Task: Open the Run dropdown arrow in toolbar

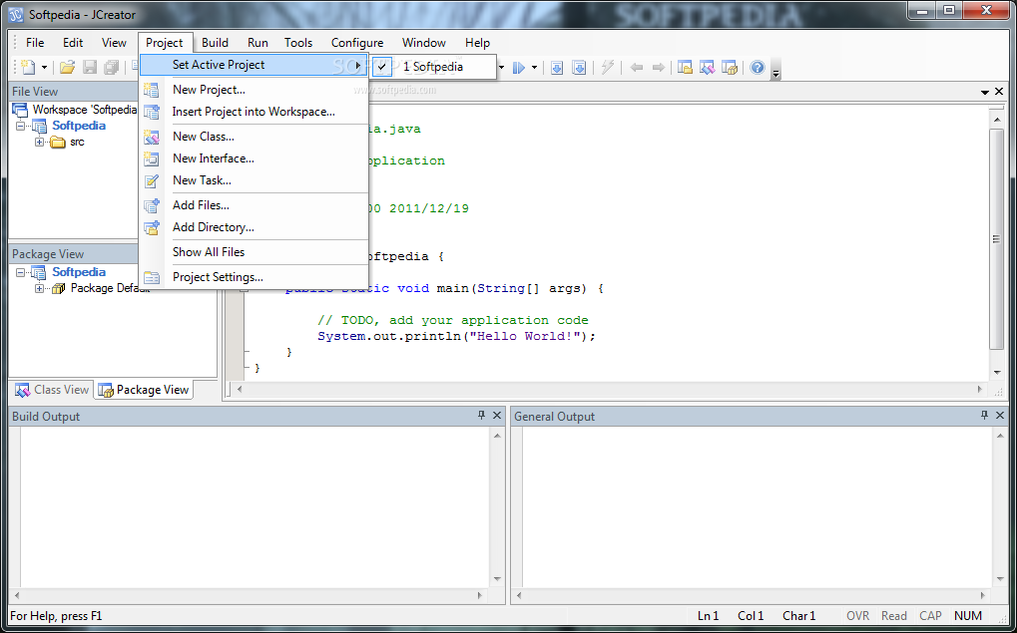Action: 535,68
